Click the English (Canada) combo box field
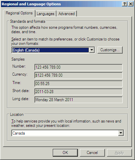Image resolution: width=135 pixels, height=160 pixels. coord(53,50)
